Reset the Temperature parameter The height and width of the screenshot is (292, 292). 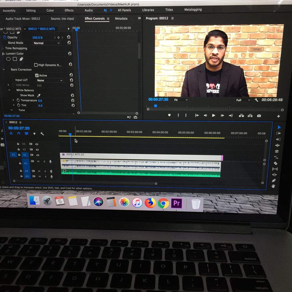[x=73, y=100]
